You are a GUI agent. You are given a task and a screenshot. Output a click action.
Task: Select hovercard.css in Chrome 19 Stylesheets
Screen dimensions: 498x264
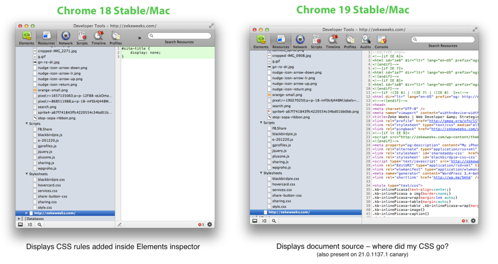pos(284,184)
